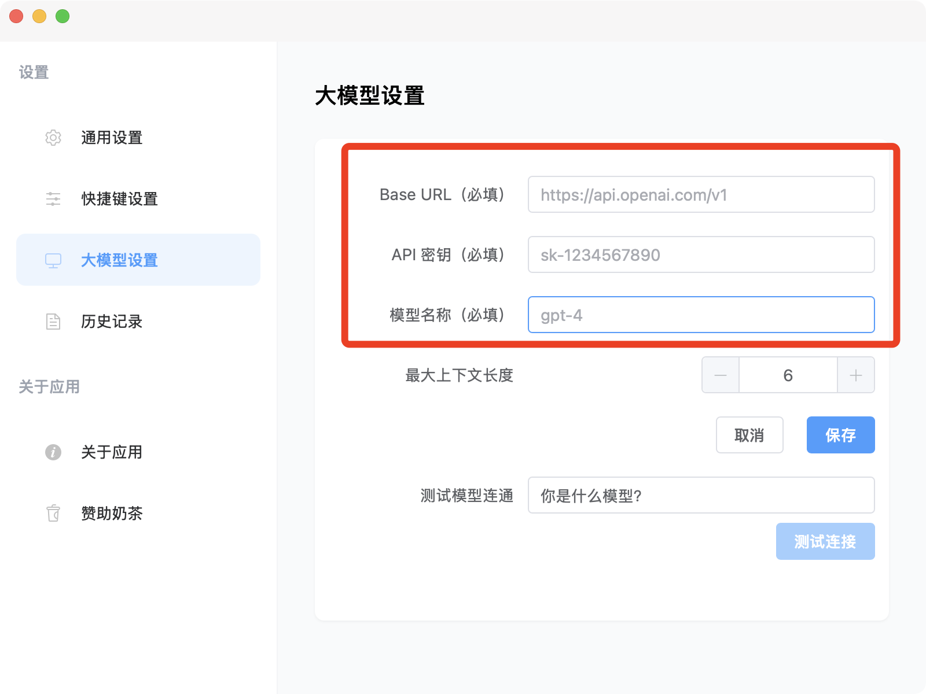Minimize the window with yellow button
926x694 pixels.
tap(39, 16)
